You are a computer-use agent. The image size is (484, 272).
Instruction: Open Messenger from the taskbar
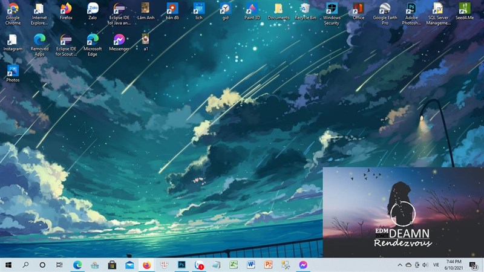coord(303,265)
